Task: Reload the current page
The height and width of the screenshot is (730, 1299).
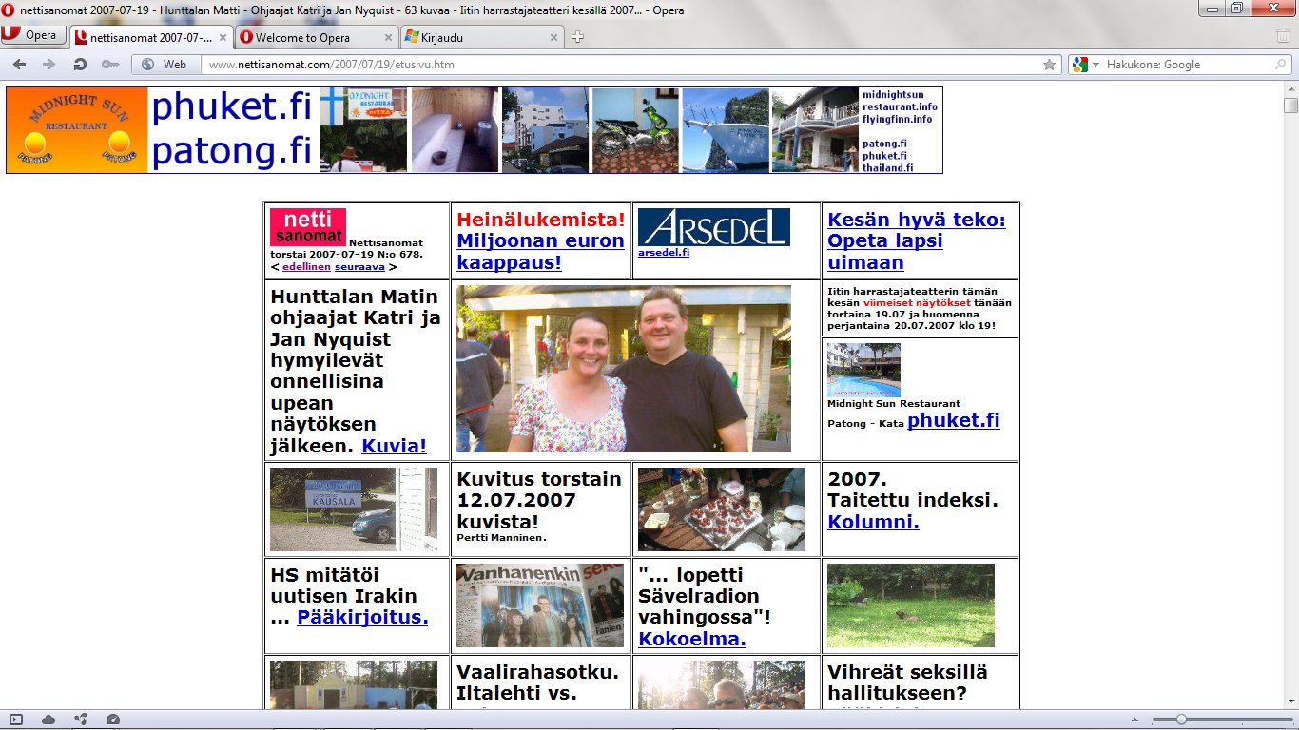Action: (x=80, y=65)
